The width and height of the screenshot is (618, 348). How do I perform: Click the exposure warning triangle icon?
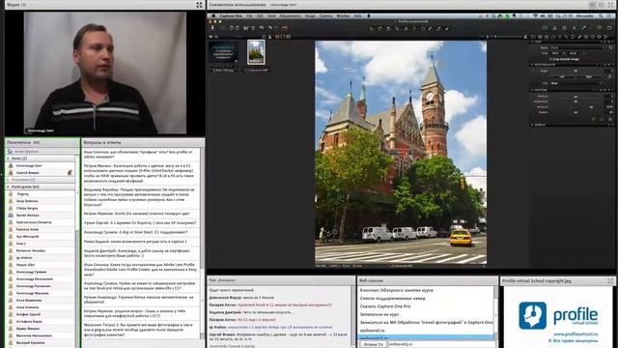click(x=554, y=28)
